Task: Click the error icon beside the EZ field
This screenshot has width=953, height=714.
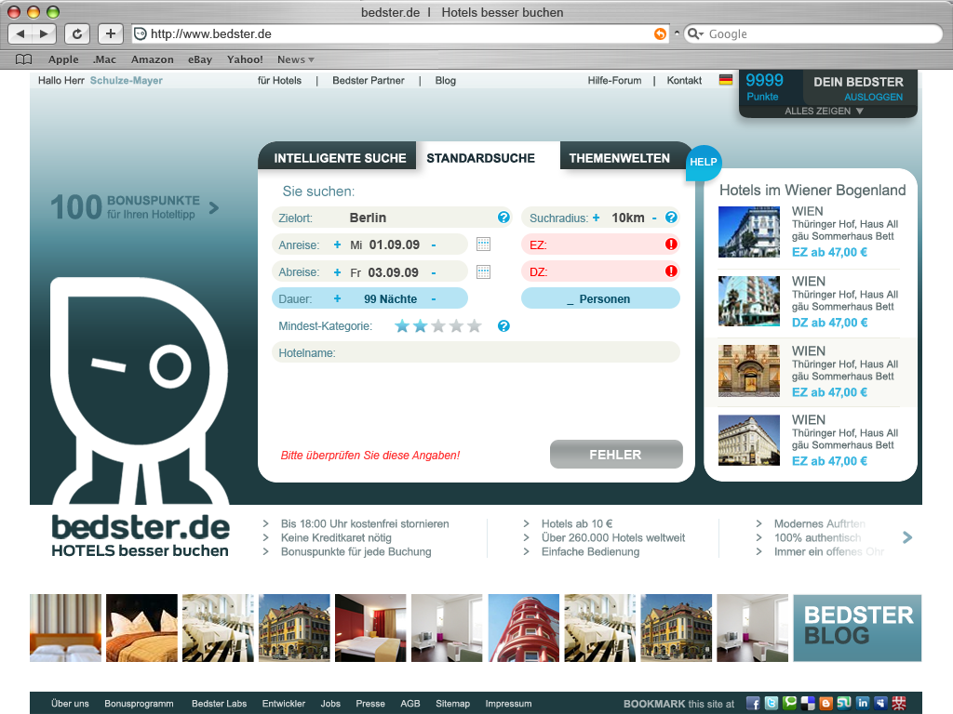Action: coord(673,245)
